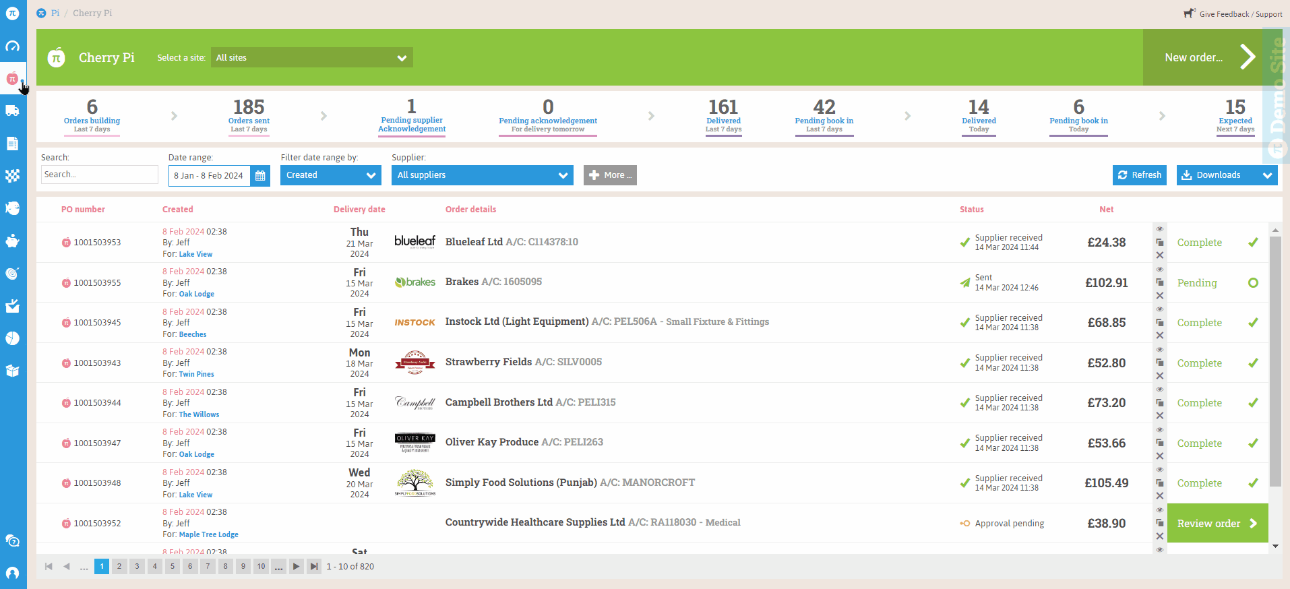Focus the Search text field
This screenshot has width=1290, height=589.
click(x=100, y=175)
